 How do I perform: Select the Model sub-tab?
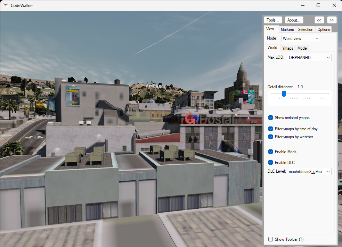click(x=302, y=48)
